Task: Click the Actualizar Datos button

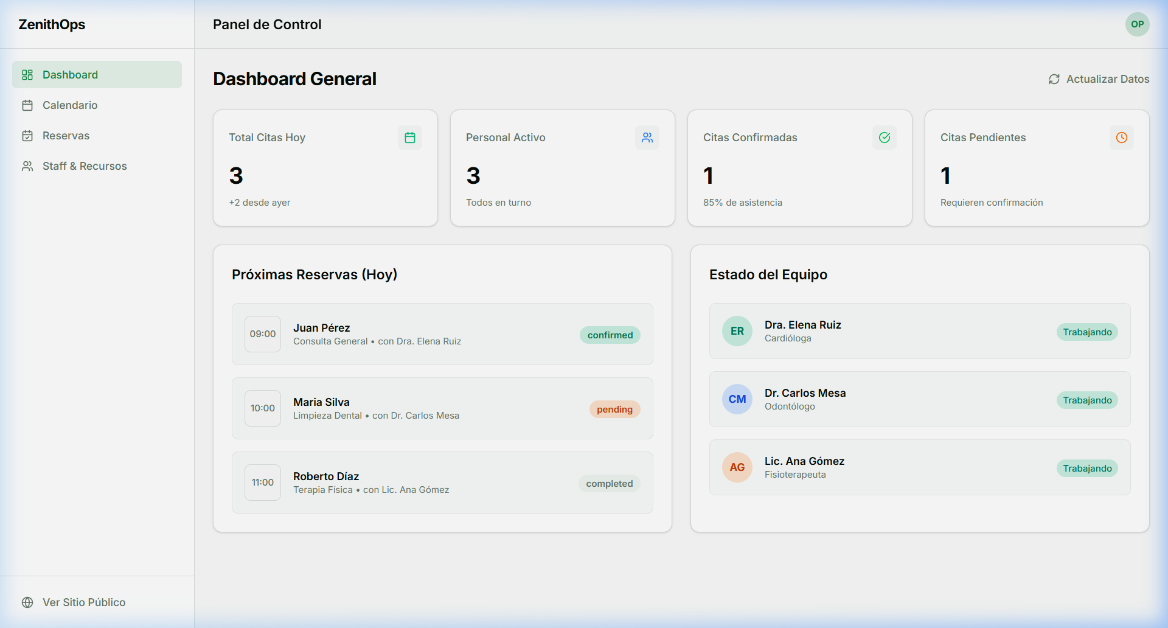Action: tap(1098, 79)
